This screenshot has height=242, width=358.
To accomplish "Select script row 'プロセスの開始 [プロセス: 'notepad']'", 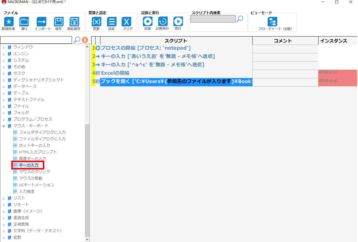I will (176, 48).
